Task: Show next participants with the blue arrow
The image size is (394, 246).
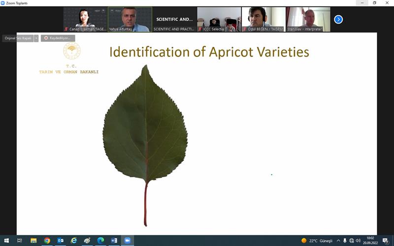Action: click(338, 19)
